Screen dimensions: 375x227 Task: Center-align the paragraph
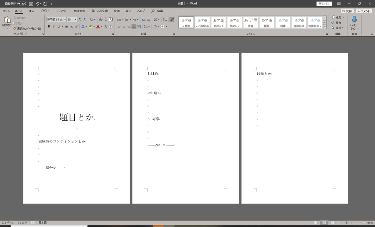point(124,27)
